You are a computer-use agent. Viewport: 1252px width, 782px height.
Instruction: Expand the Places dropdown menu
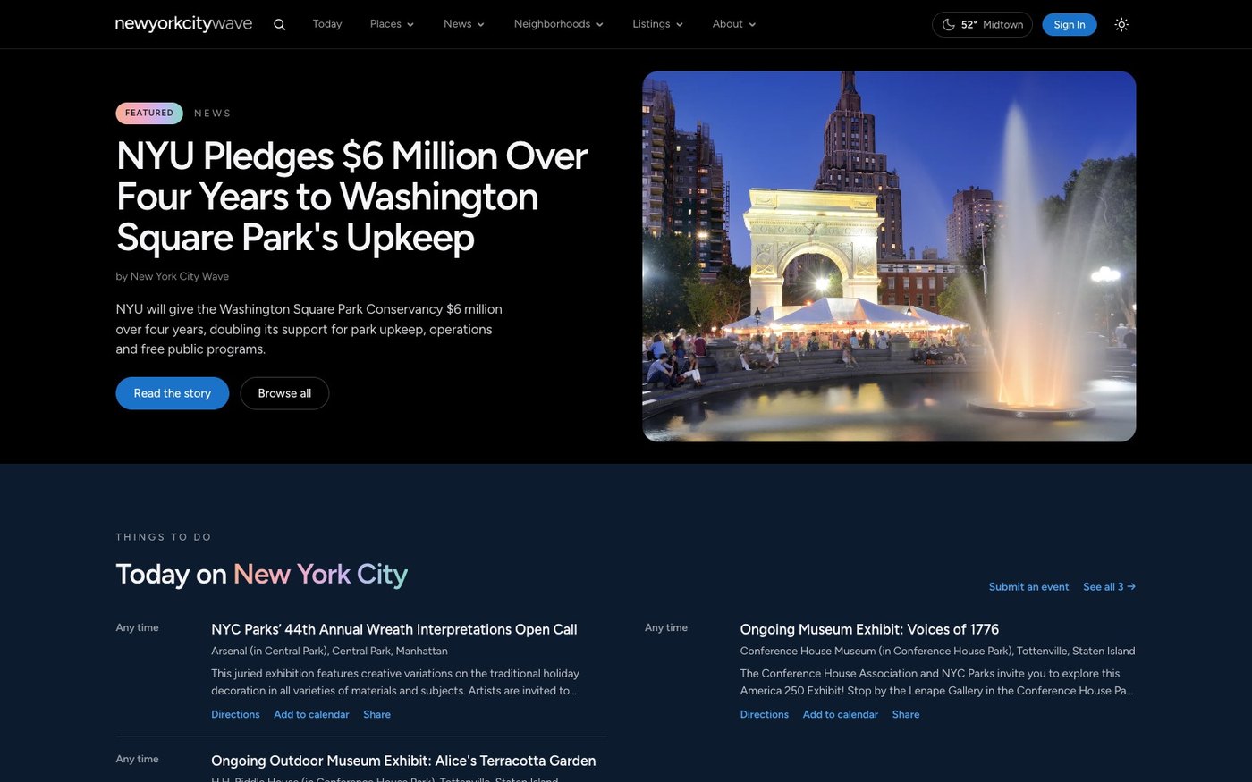pos(392,24)
